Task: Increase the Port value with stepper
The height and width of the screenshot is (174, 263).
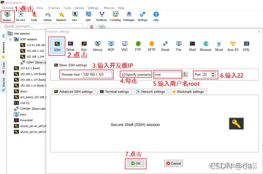Action: (x=213, y=73)
